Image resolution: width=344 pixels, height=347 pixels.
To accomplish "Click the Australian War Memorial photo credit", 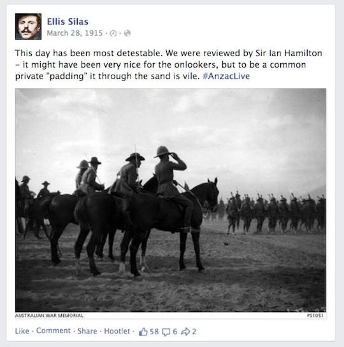I will point(49,315).
